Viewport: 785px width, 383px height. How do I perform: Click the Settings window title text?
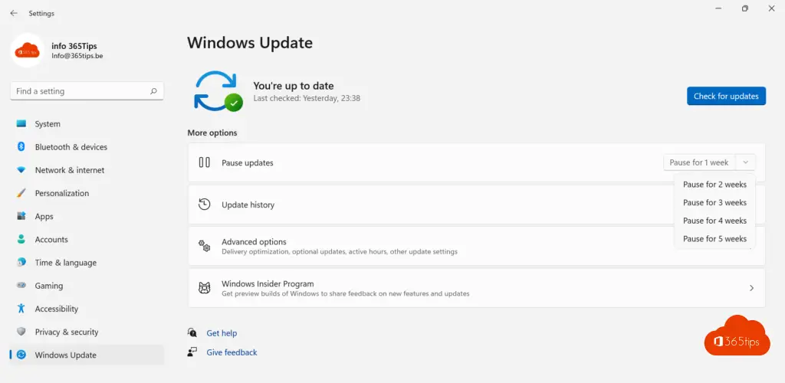tap(41, 14)
